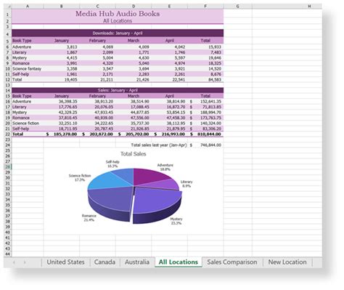Click the downloads grand total 84,583

(205, 80)
